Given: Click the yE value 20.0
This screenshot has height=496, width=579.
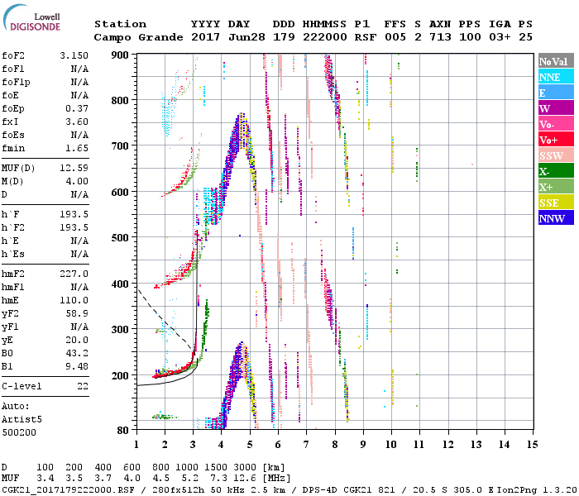Looking at the screenshot, I should coord(77,340).
